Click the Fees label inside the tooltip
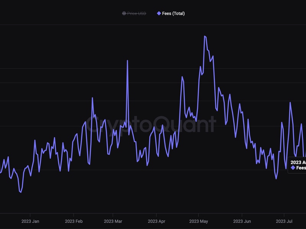Image resolution: width=306 pixels, height=229 pixels. (x=301, y=168)
